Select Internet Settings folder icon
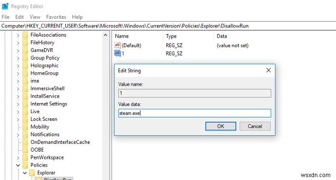Viewport: 336px width, 180px height. pos(25,104)
